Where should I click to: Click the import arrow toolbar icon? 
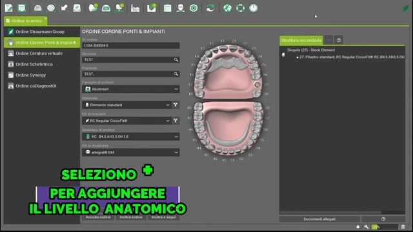[x=64, y=8]
